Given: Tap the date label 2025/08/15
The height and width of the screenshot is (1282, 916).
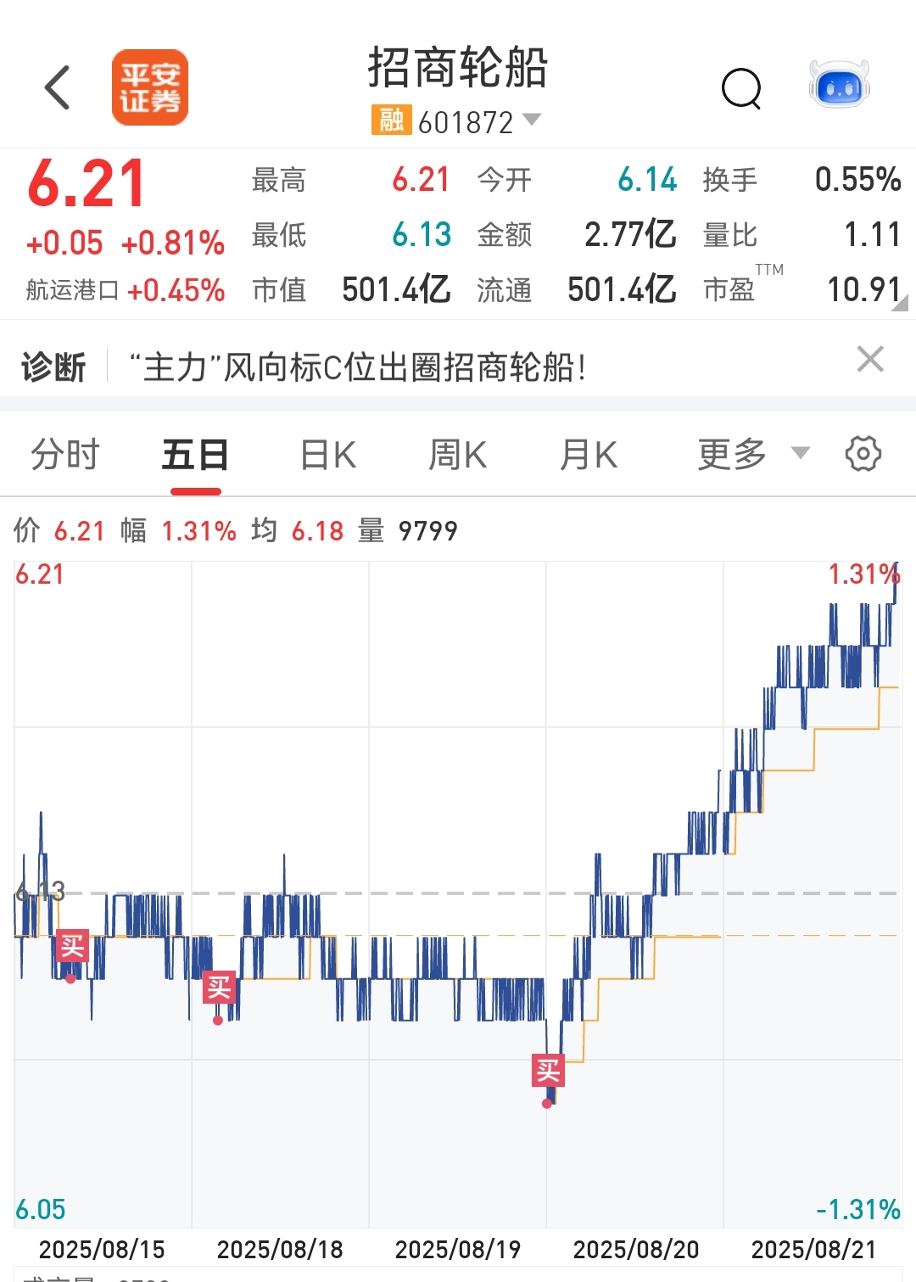Looking at the screenshot, I should [102, 1250].
